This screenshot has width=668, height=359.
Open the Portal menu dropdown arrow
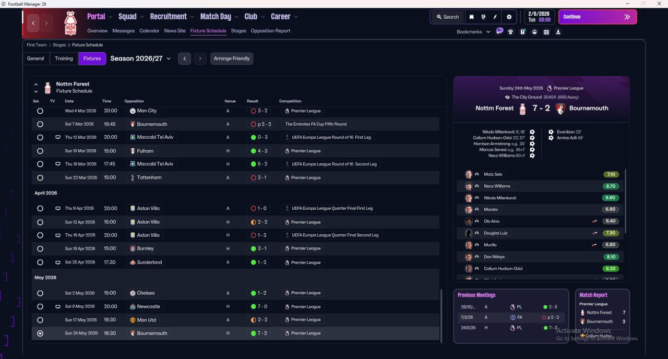pos(111,17)
